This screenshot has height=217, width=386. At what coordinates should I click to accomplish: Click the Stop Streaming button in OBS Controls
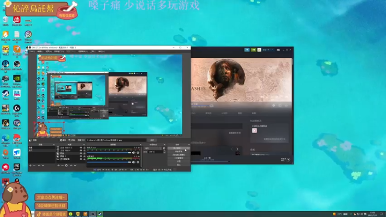[179, 148]
